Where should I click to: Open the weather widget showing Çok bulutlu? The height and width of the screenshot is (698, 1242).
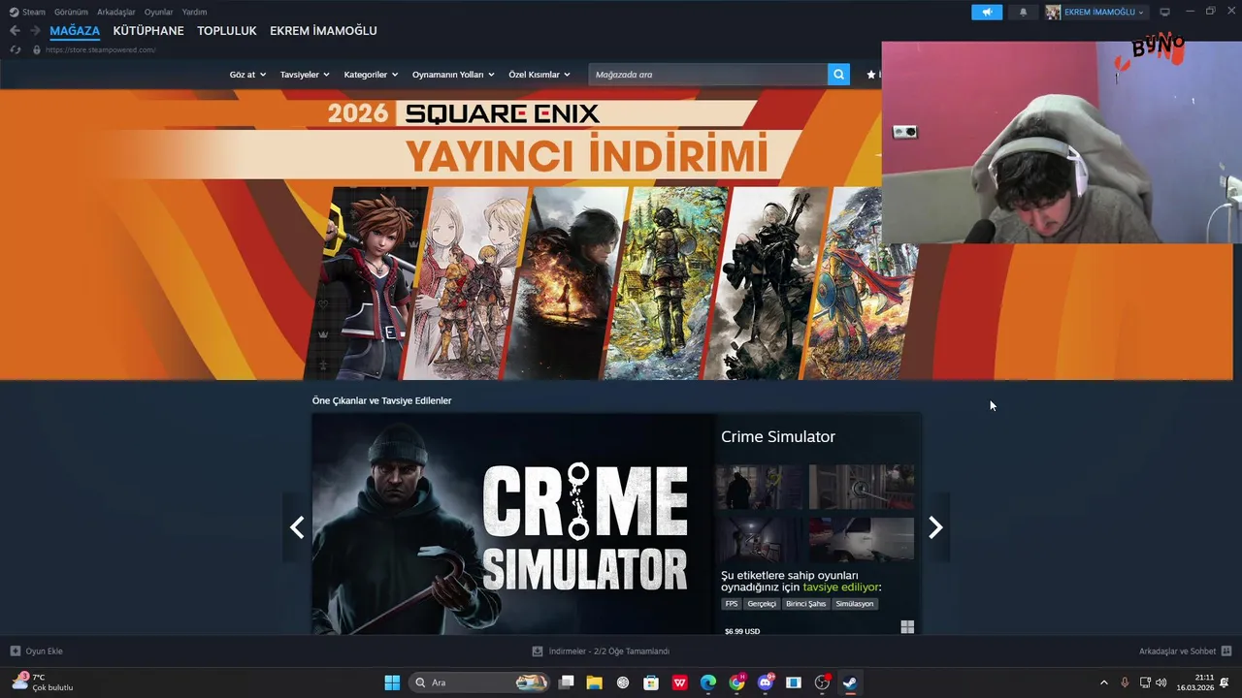click(x=43, y=682)
